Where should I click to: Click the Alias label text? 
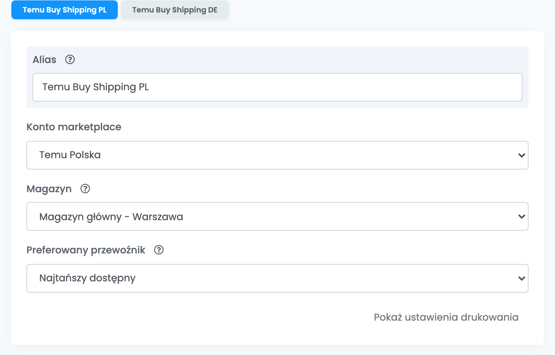tap(45, 60)
